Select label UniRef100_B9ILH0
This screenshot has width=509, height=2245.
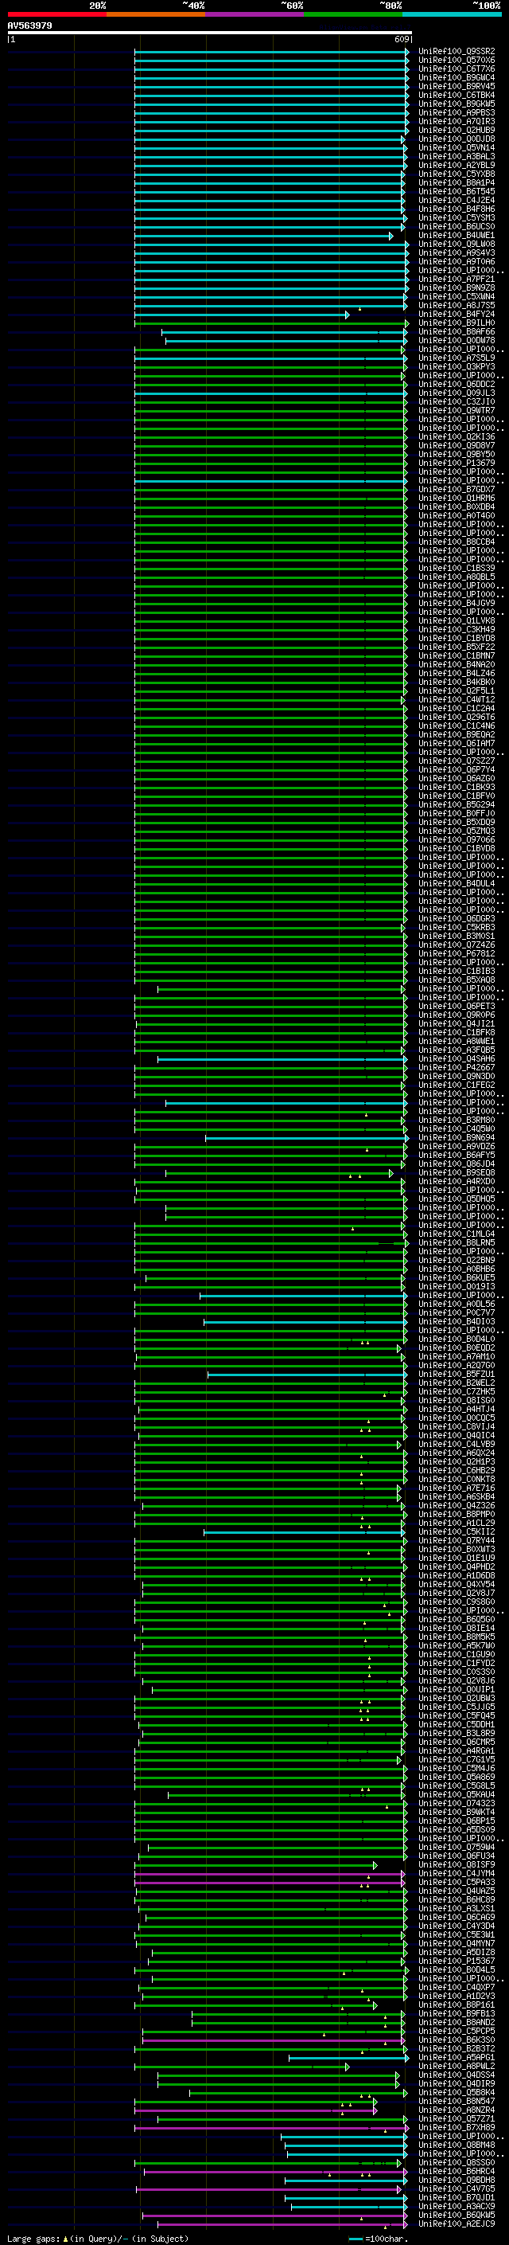[x=457, y=323]
